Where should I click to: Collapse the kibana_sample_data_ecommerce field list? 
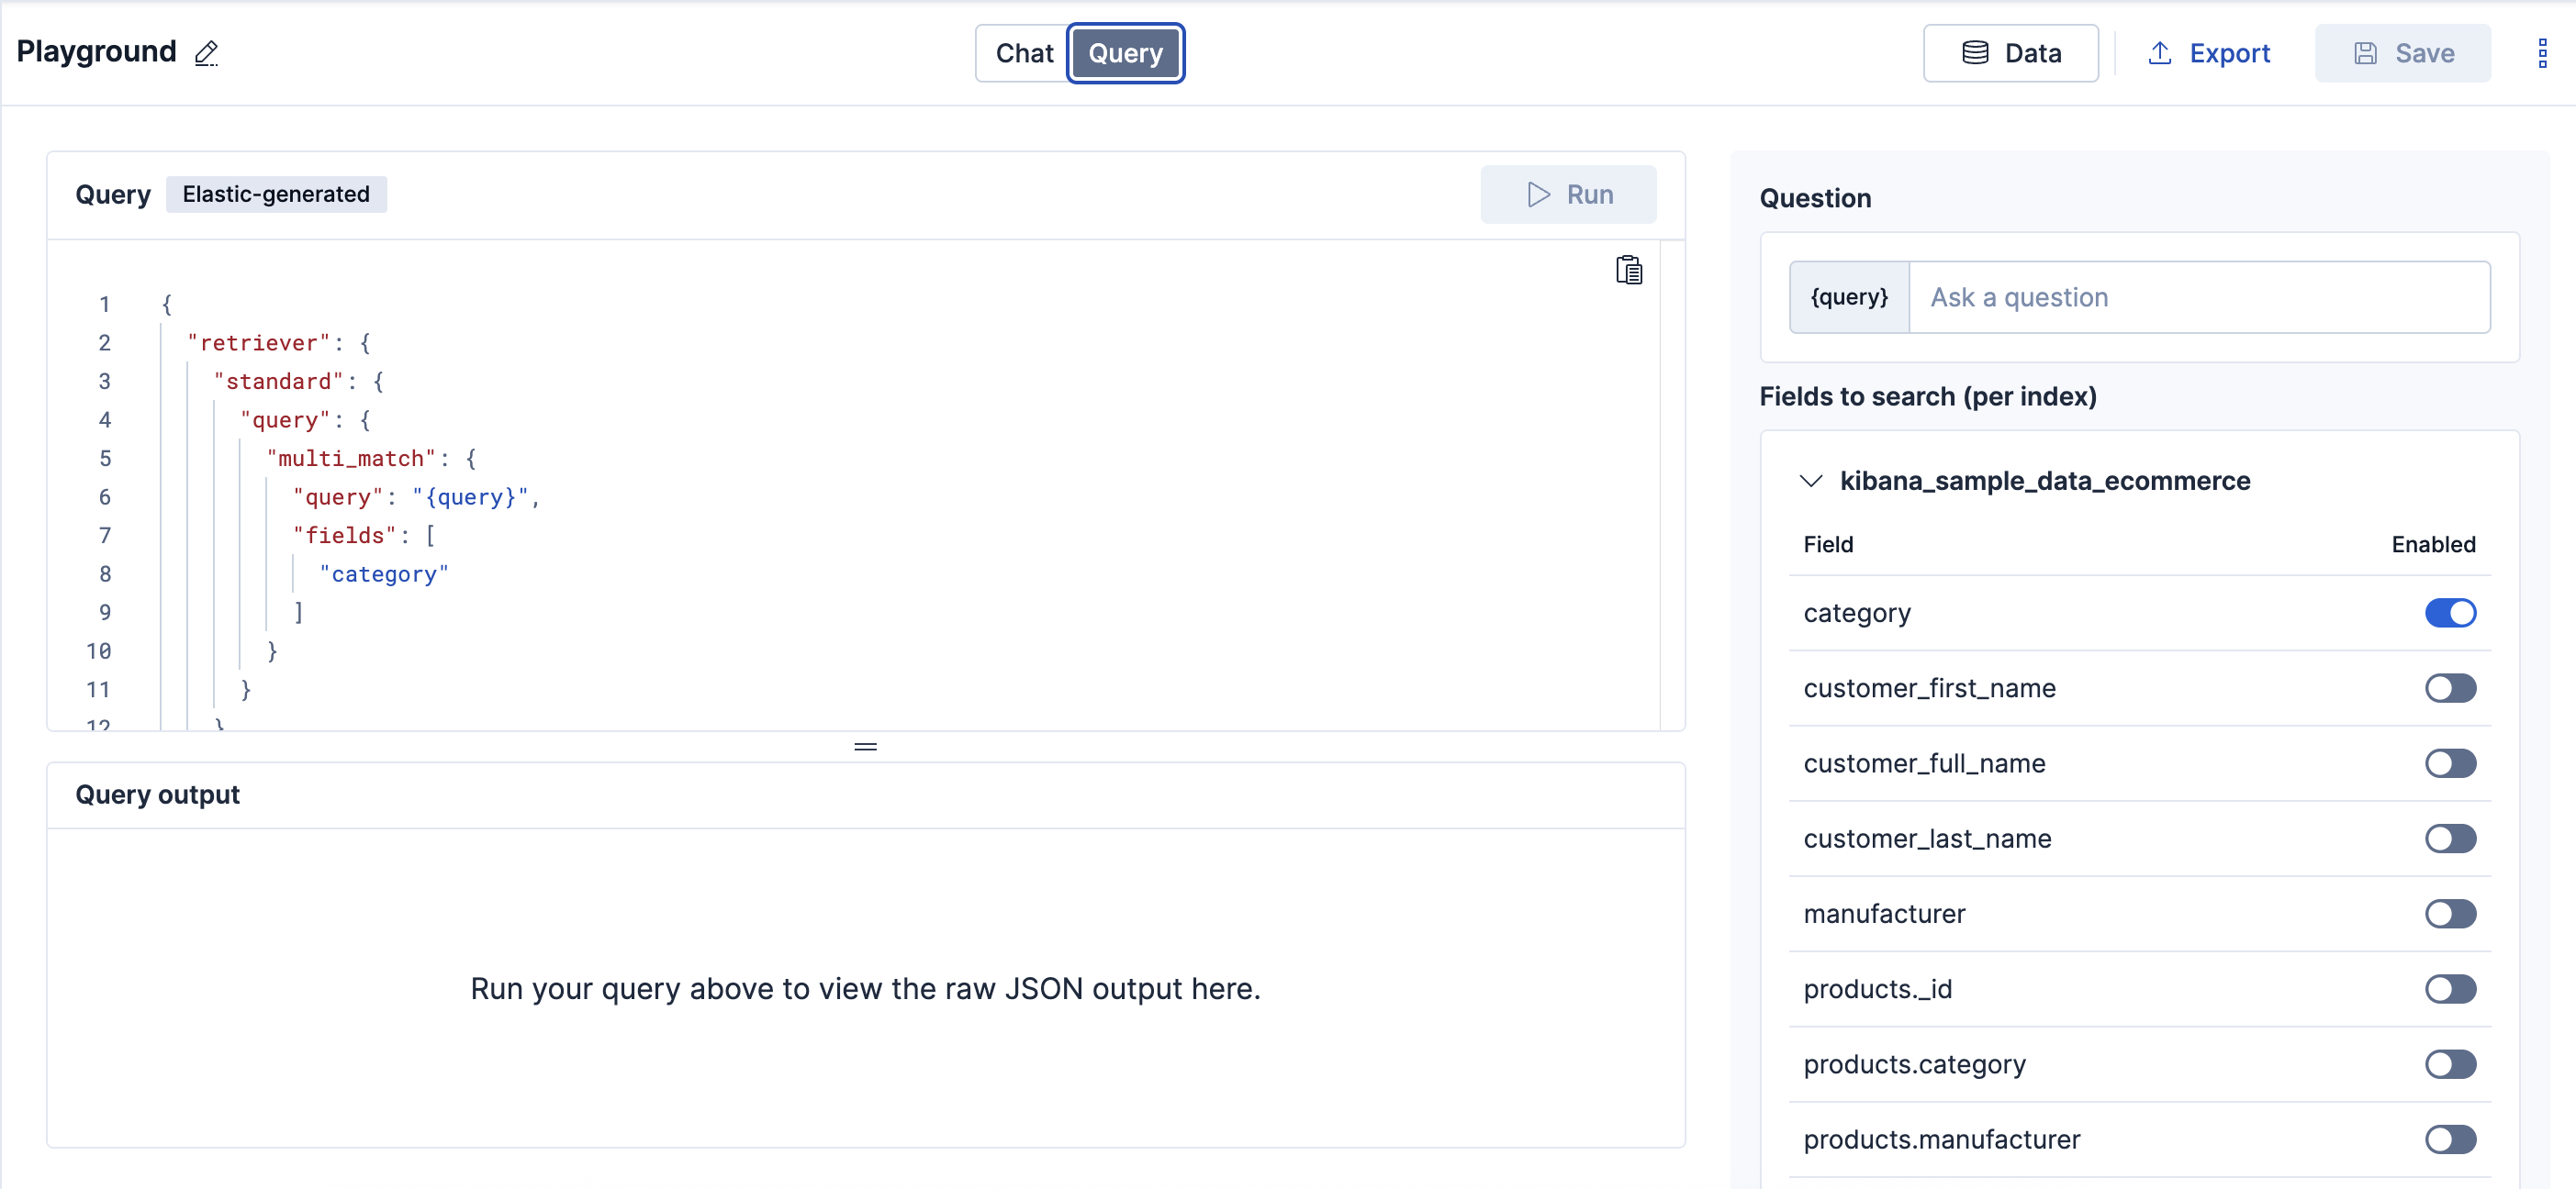(x=1810, y=481)
